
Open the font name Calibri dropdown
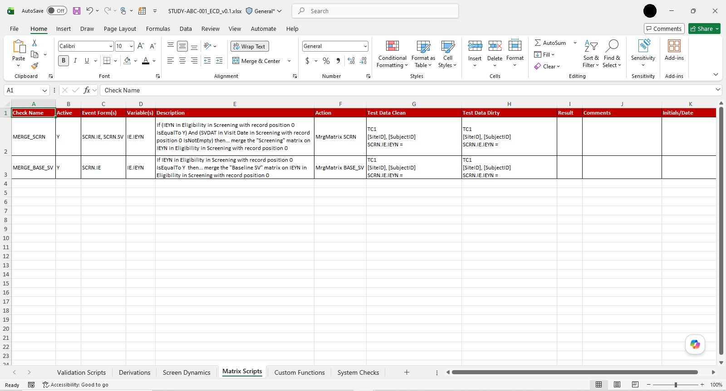click(111, 46)
